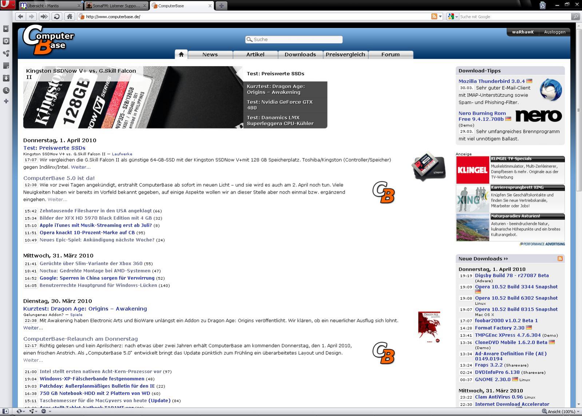Expand the RSS feed dropdown arrow

click(440, 16)
